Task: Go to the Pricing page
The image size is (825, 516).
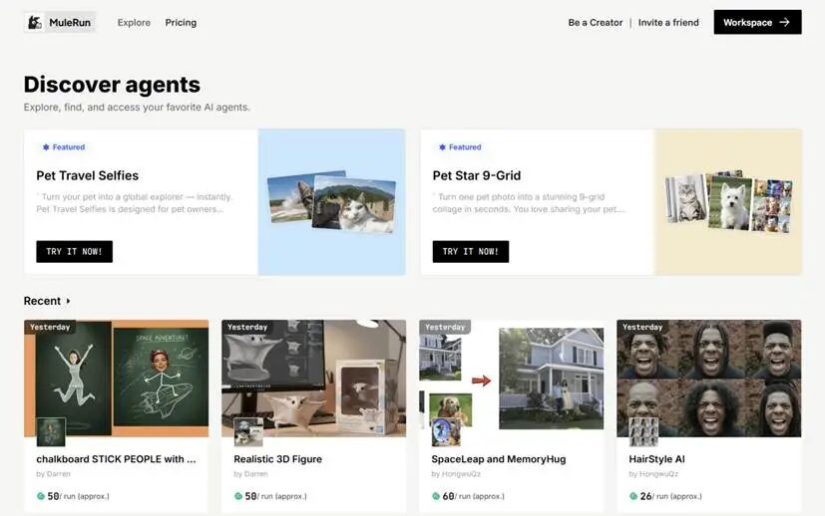Action: [x=181, y=22]
